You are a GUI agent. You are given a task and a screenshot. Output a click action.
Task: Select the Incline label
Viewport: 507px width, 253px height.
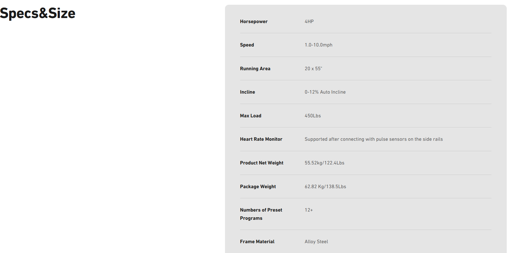click(x=247, y=92)
